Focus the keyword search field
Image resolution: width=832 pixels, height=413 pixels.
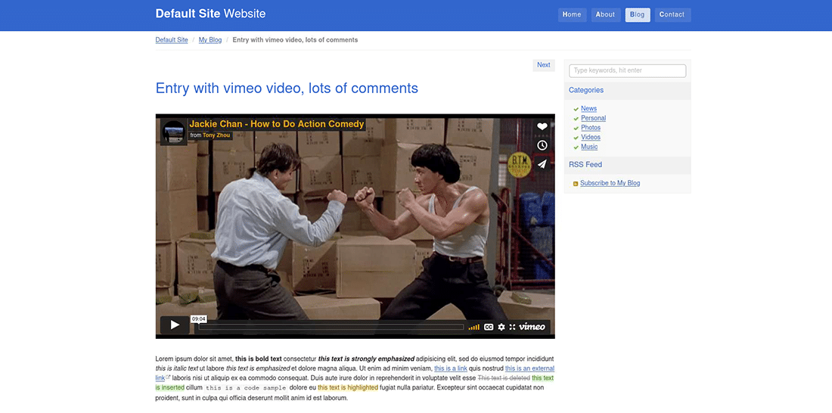point(627,71)
